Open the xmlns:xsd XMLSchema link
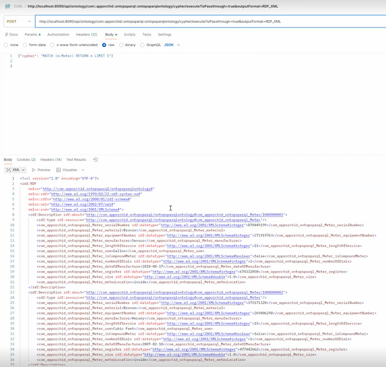 click(85, 209)
